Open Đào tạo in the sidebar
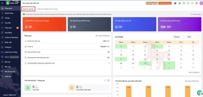Screen dimensions: 203x97 [10, 62]
